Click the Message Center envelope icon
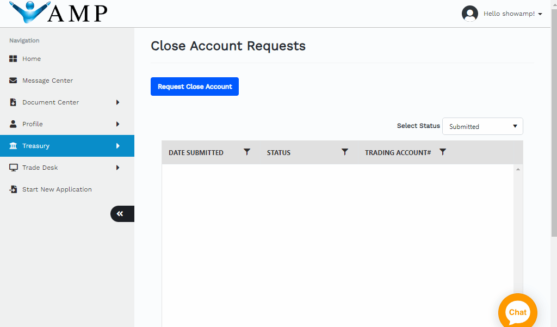This screenshot has height=327, width=557. point(14,81)
